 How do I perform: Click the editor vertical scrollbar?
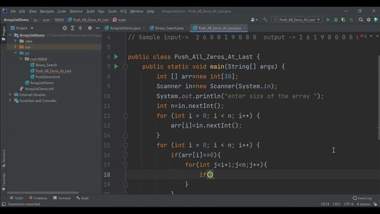[379, 97]
